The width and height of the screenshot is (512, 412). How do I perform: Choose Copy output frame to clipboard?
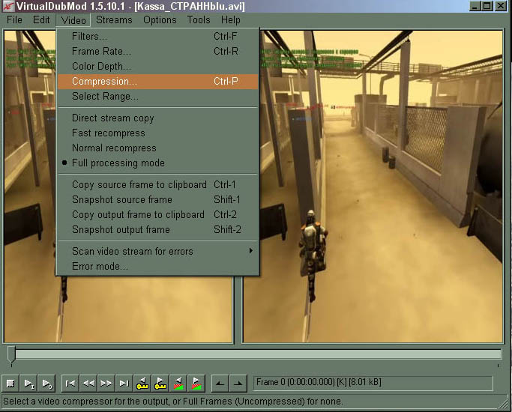158,215
